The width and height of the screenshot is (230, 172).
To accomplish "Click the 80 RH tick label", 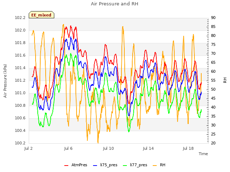I will tap(213, 36).
